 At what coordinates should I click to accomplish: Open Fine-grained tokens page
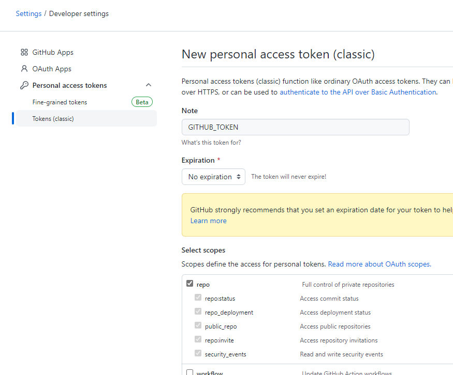point(60,102)
